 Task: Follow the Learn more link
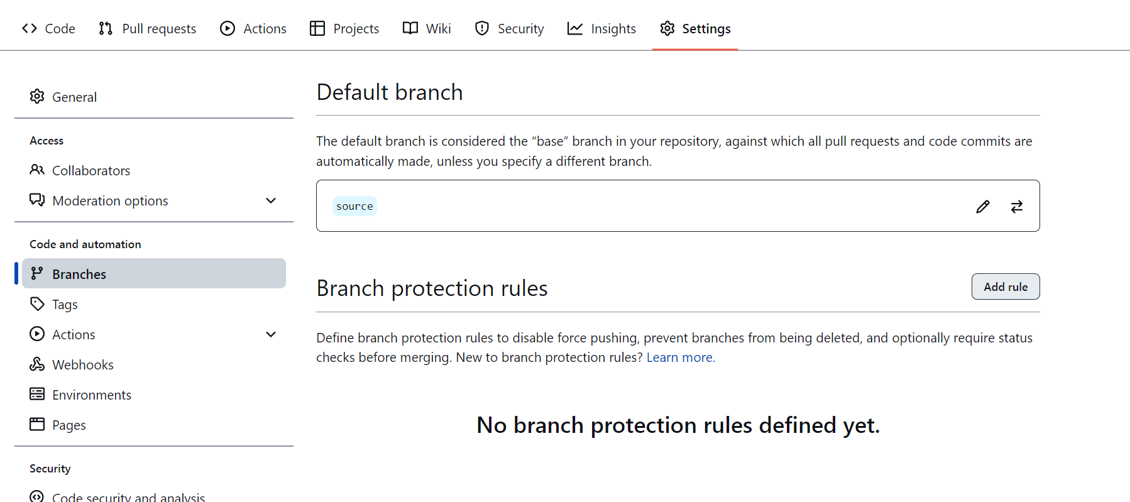681,357
